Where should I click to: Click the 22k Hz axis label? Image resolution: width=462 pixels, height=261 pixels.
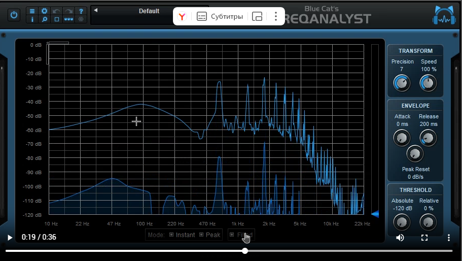coord(362,224)
